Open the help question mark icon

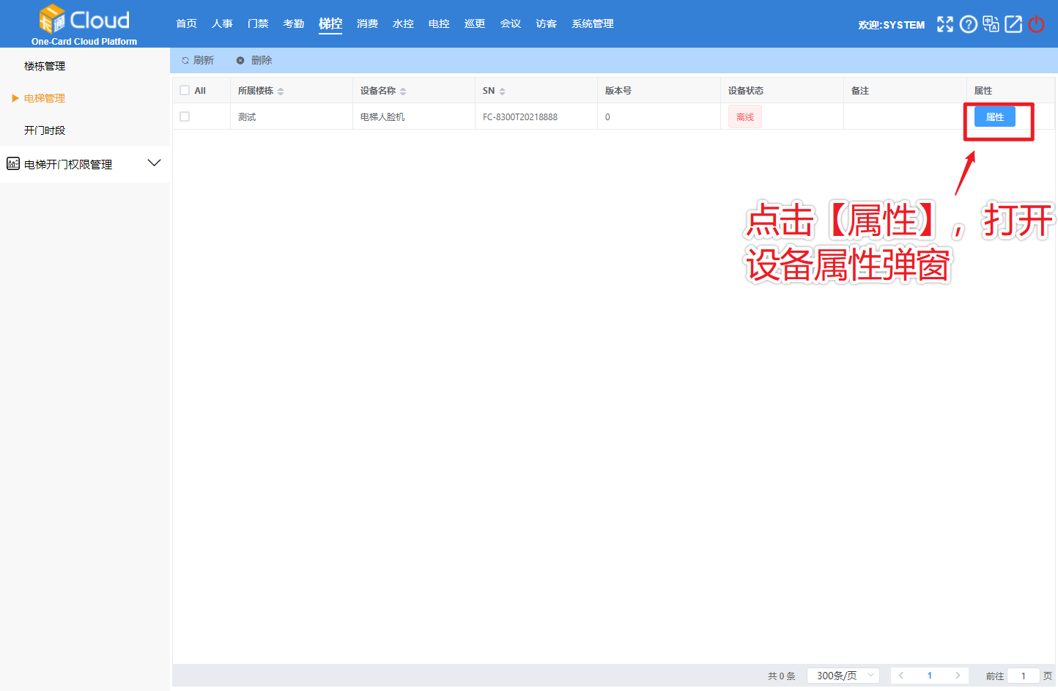968,24
